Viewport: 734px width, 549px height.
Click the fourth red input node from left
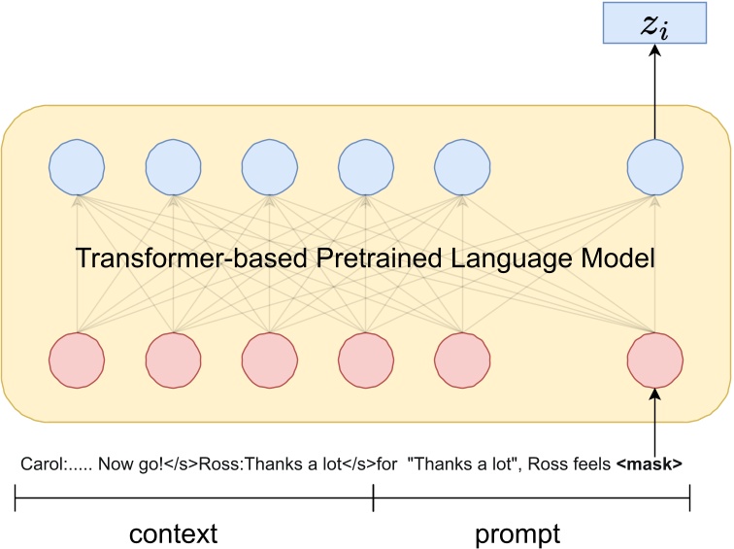[364, 358]
